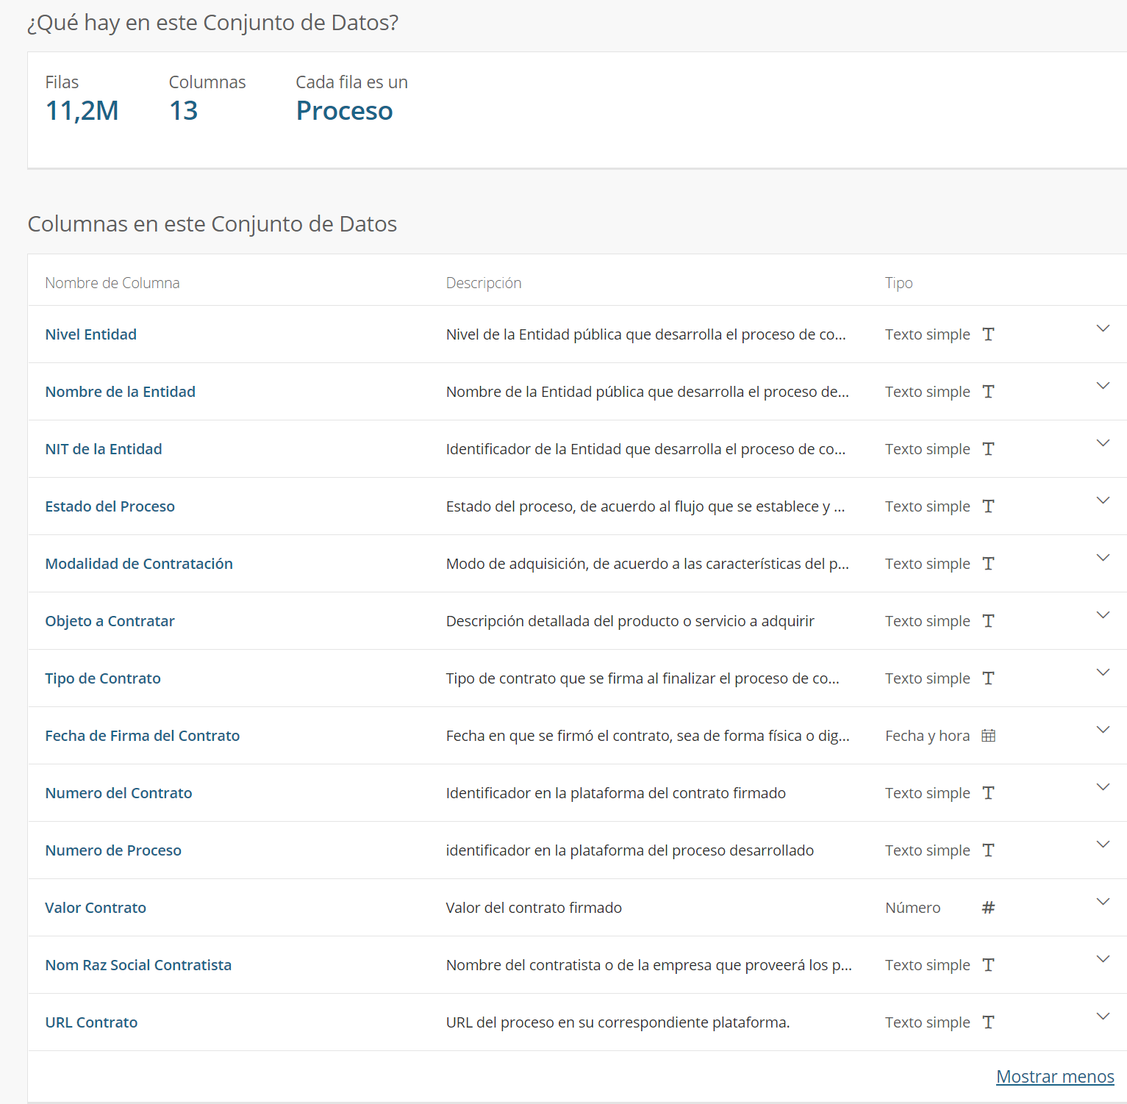The image size is (1127, 1104).
Task: Expand the Fecha de Firma del Contrato row
Action: tap(1103, 729)
